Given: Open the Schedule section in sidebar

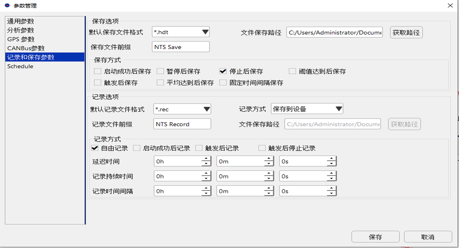Looking at the screenshot, I should tap(20, 66).
